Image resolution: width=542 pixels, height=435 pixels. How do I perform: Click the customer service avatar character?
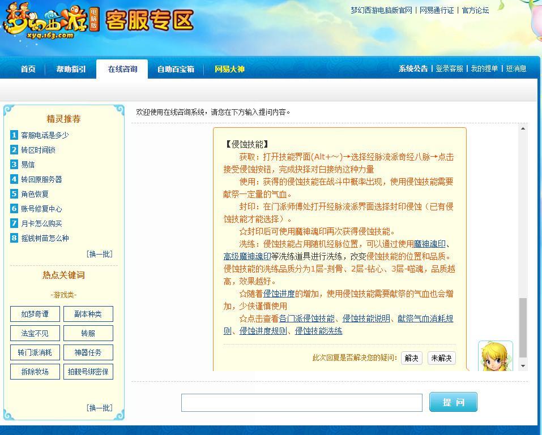point(496,356)
